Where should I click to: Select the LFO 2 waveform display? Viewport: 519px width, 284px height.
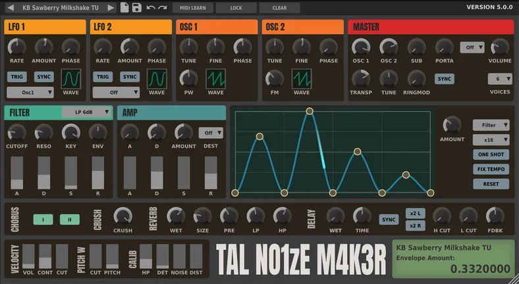point(157,79)
